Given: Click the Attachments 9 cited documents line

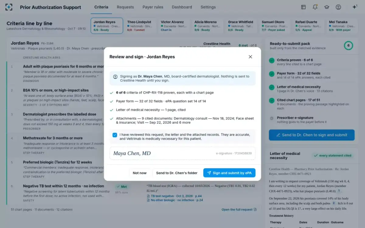Looking at the screenshot, I should pyautogui.click(x=182, y=120).
